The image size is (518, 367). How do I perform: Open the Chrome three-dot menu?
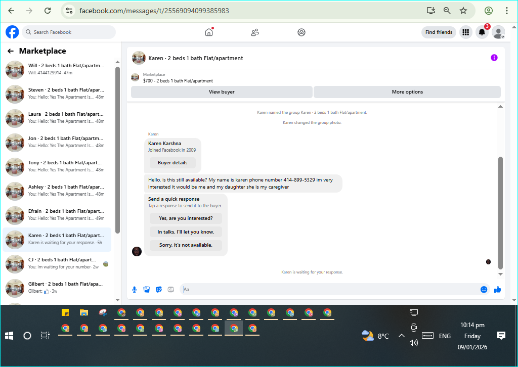point(506,11)
